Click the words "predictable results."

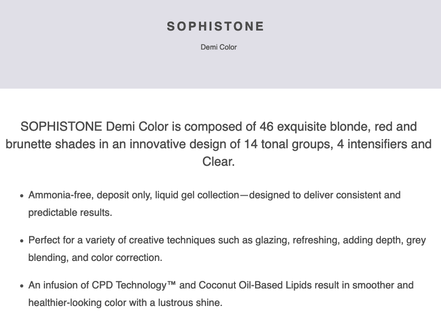coord(70,212)
